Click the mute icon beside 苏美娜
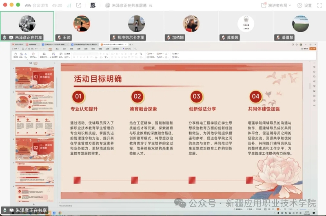 [x=223, y=37]
